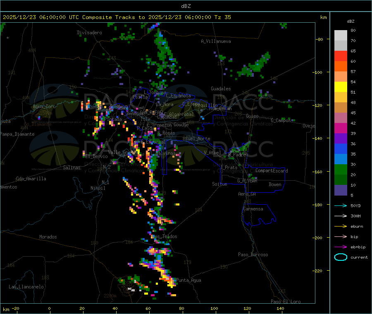Click the 'Paso_El_Loro' map label
Screen dimensions: 372x314
(x=286, y=302)
